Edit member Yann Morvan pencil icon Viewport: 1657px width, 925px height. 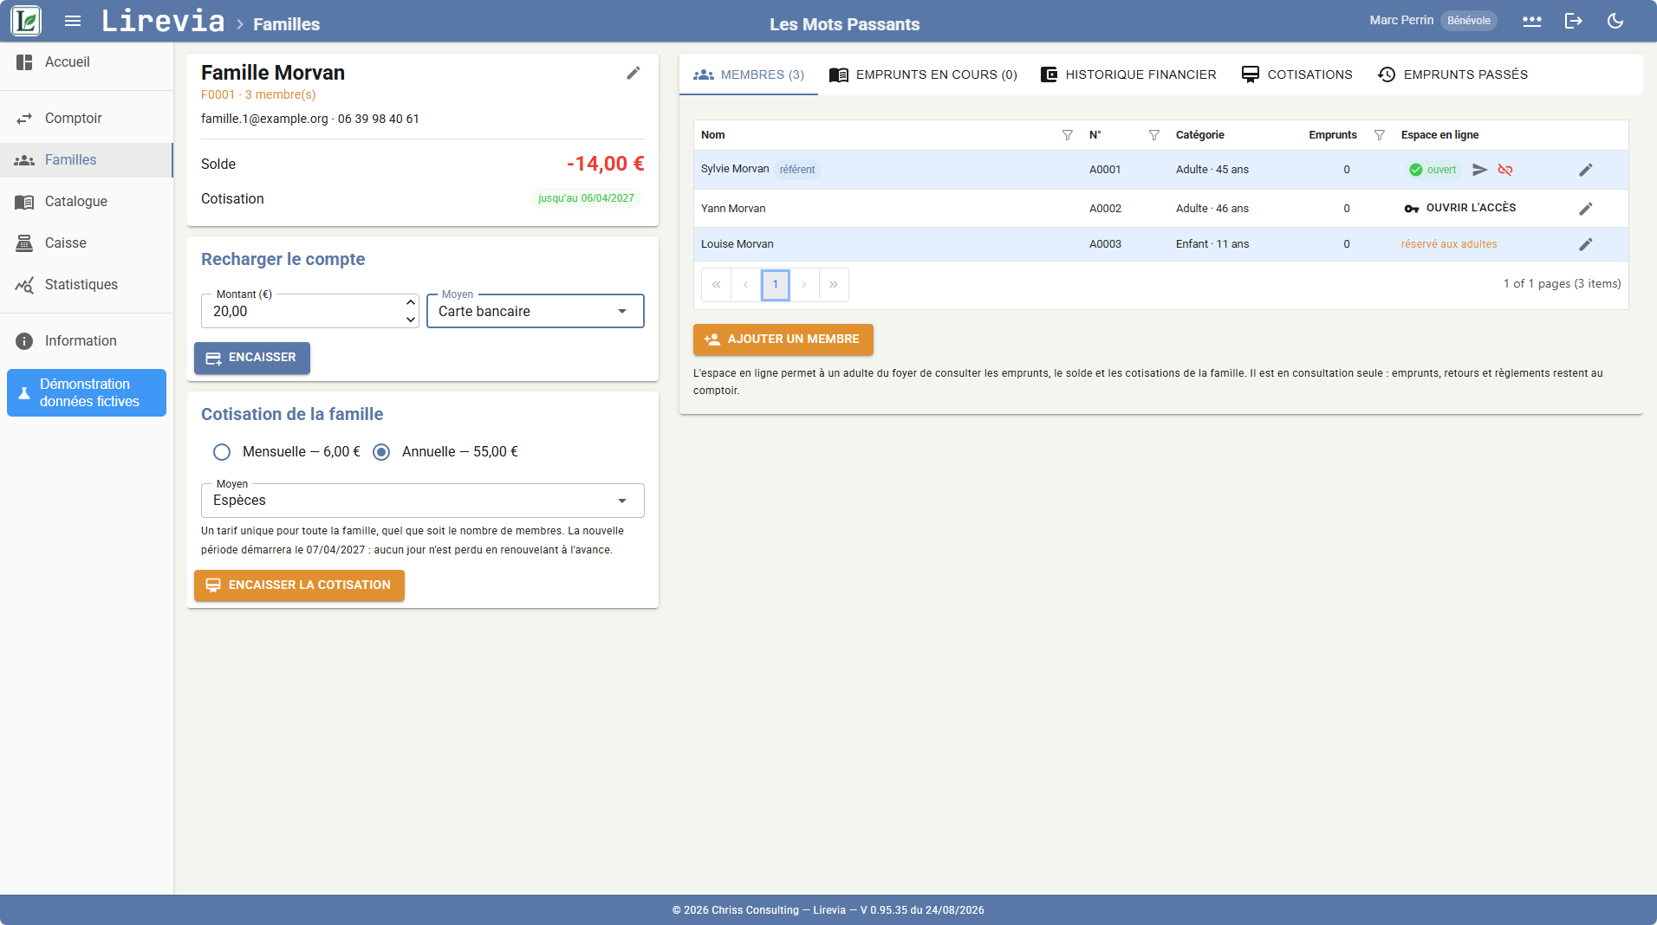tap(1586, 209)
